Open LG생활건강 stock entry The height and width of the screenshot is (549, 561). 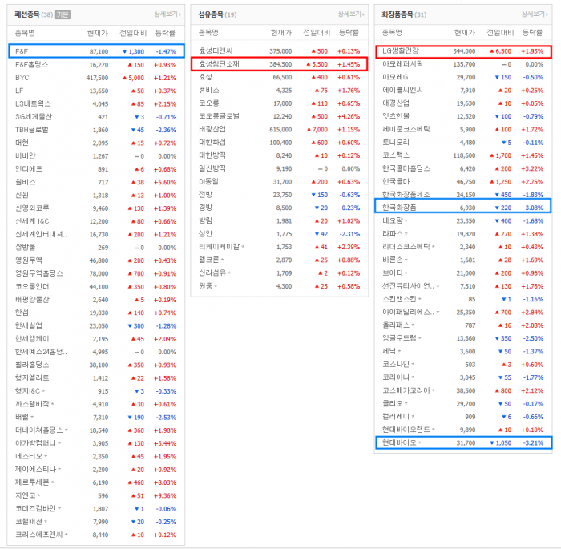point(401,51)
